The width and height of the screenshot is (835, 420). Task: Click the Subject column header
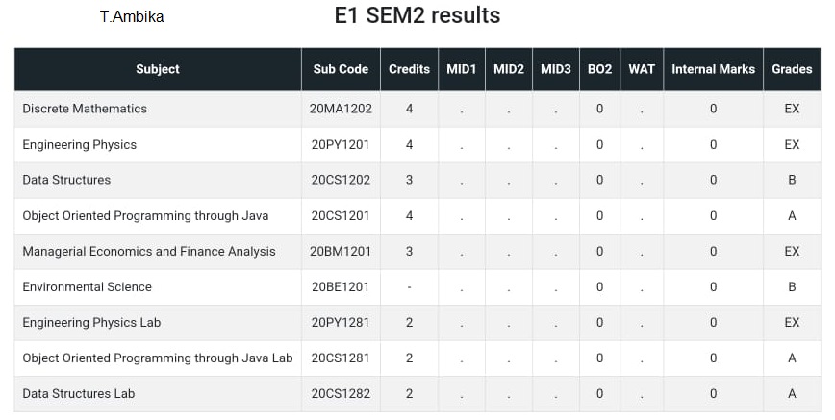158,69
